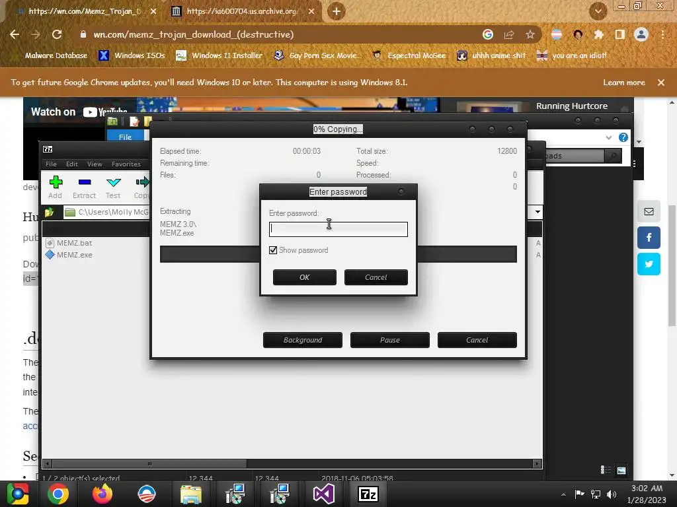Open the 7-Zip Favorites menu

pyautogui.click(x=126, y=164)
